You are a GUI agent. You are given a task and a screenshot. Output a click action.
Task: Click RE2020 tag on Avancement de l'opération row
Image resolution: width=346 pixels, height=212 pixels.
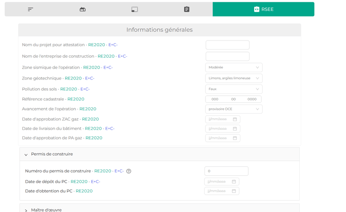pyautogui.click(x=88, y=109)
